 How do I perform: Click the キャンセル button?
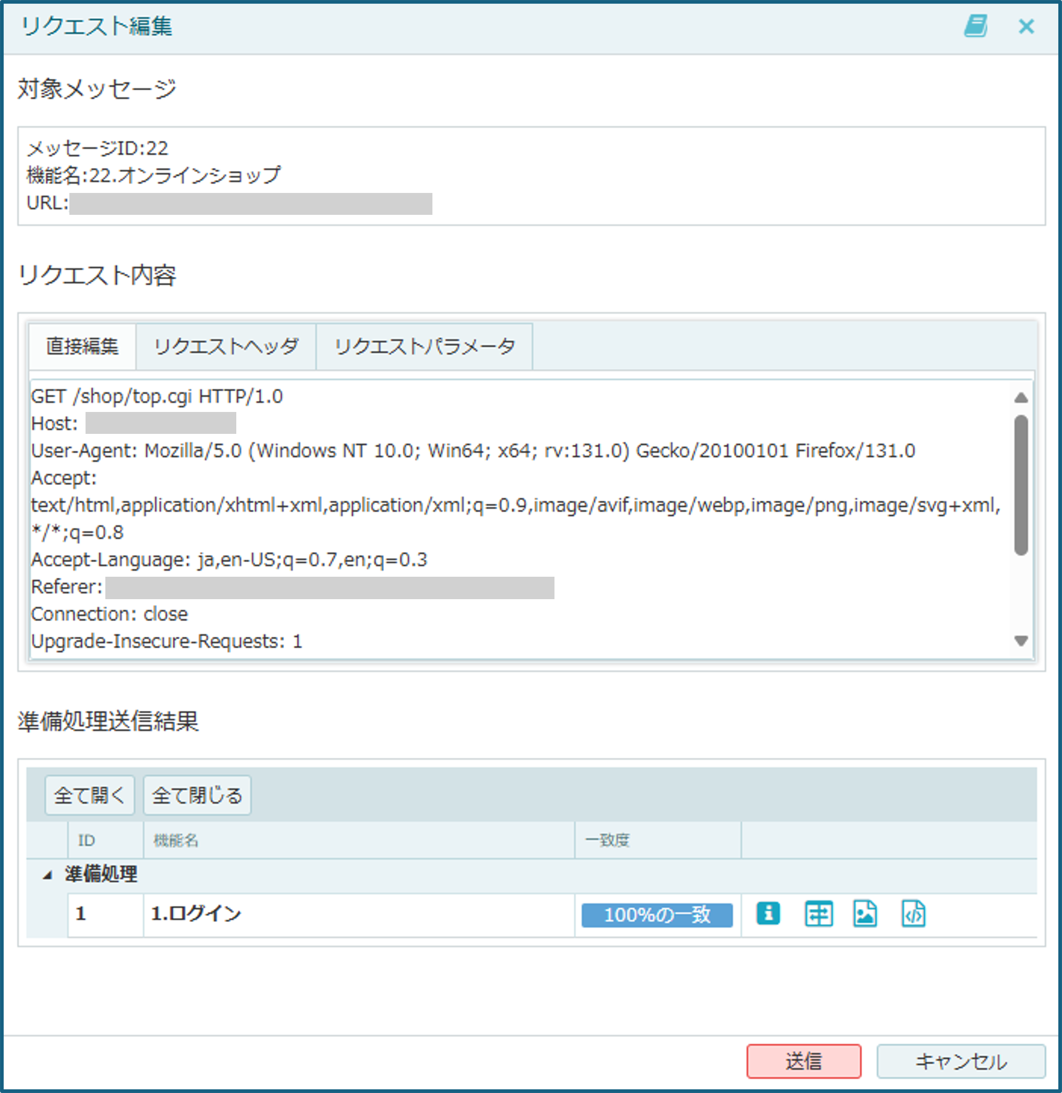[x=961, y=1061]
